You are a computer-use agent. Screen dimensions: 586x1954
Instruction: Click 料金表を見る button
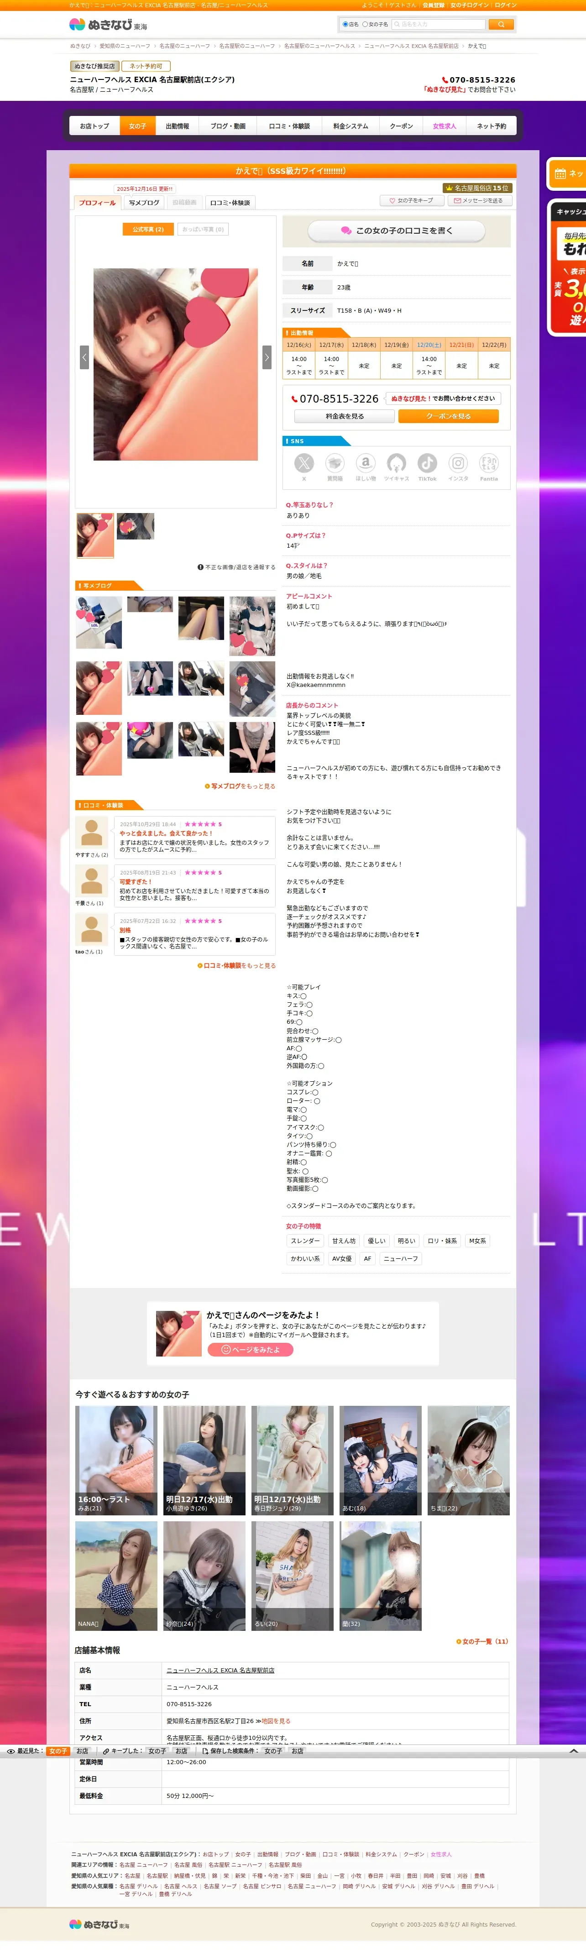tap(344, 416)
